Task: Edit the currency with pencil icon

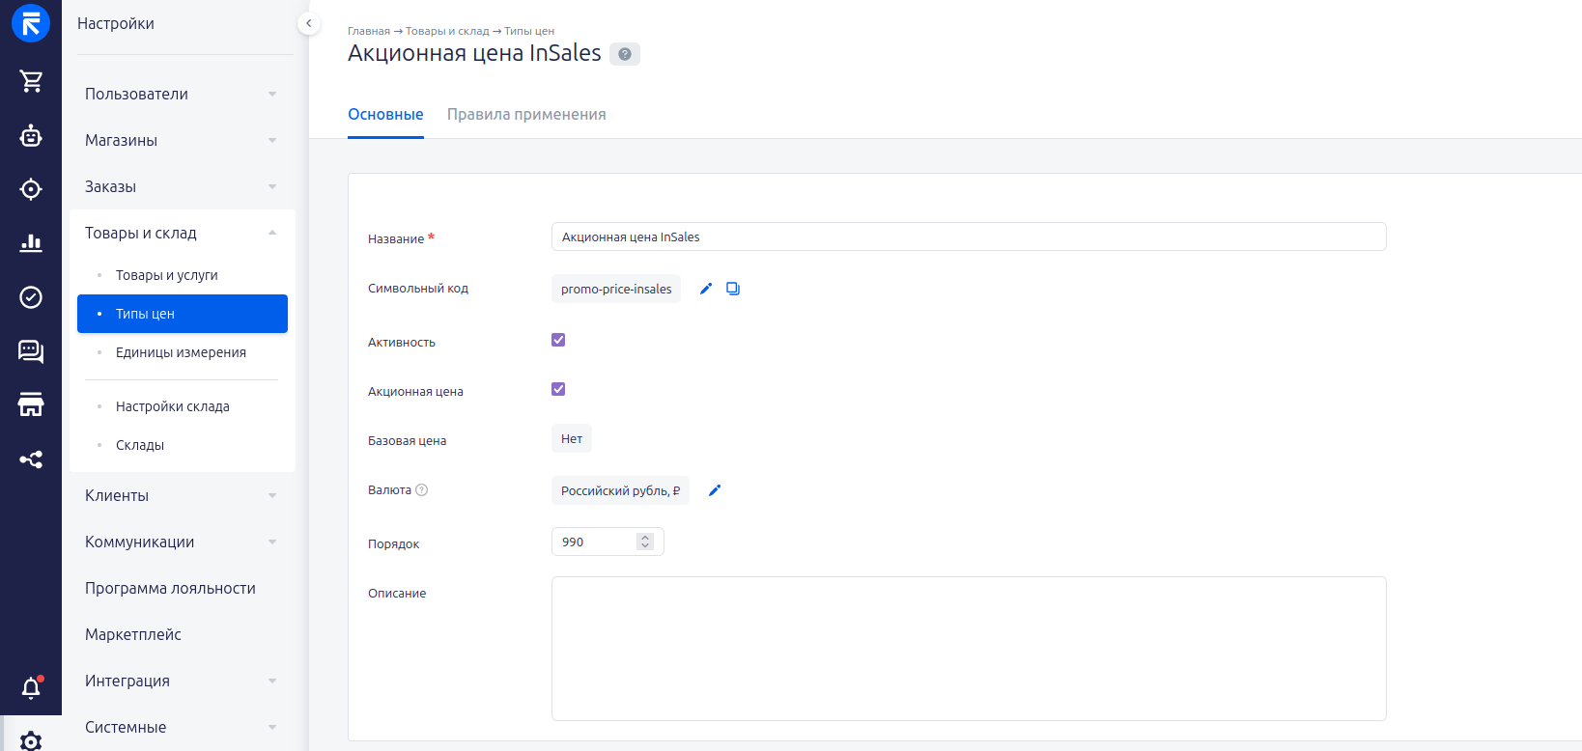Action: coord(715,490)
